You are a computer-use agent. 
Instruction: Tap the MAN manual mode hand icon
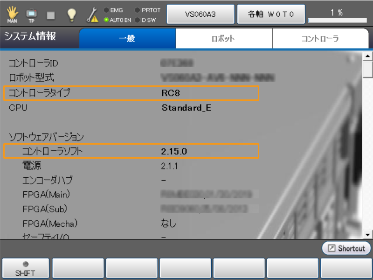pos(12,14)
